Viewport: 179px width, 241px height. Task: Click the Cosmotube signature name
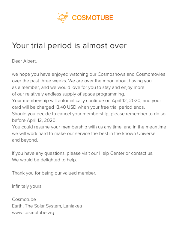[24, 199]
